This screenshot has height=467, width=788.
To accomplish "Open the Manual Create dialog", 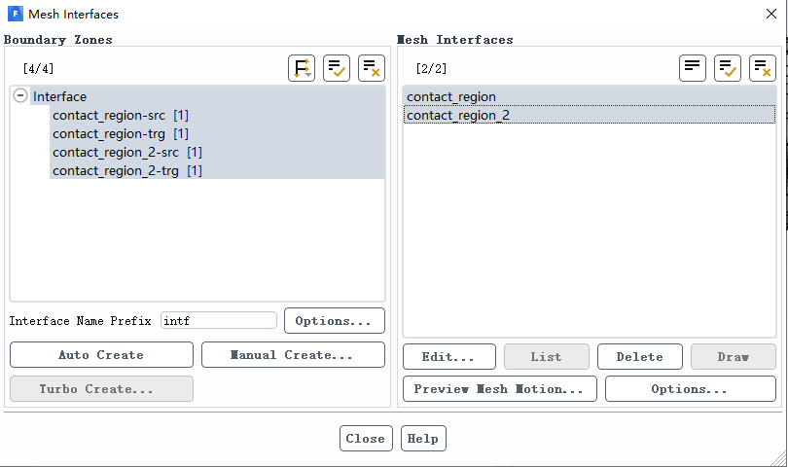I will [293, 355].
